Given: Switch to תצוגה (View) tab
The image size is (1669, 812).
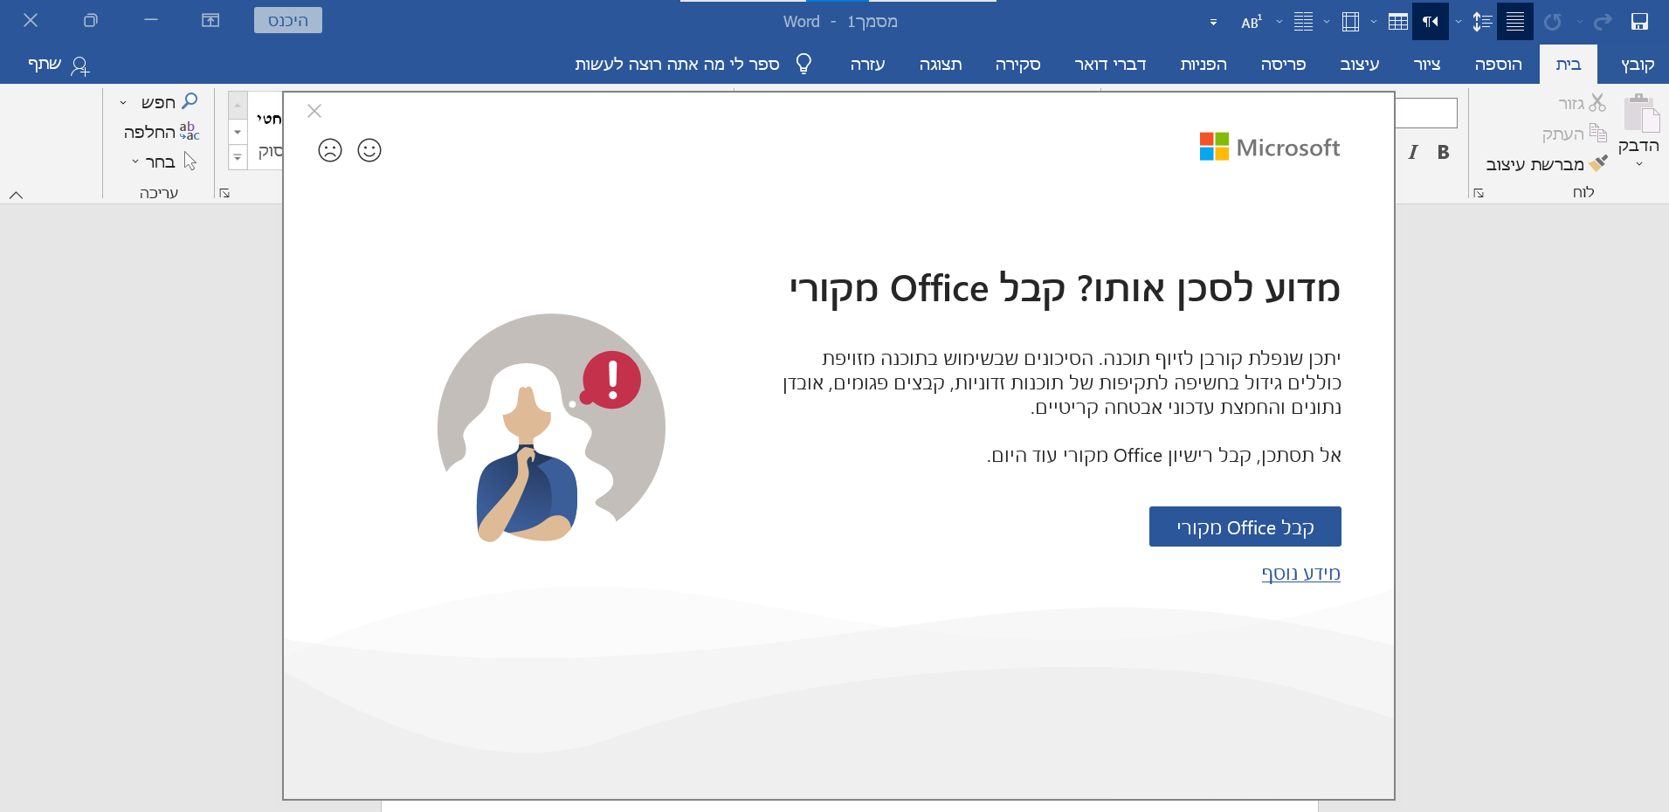Looking at the screenshot, I should (941, 65).
